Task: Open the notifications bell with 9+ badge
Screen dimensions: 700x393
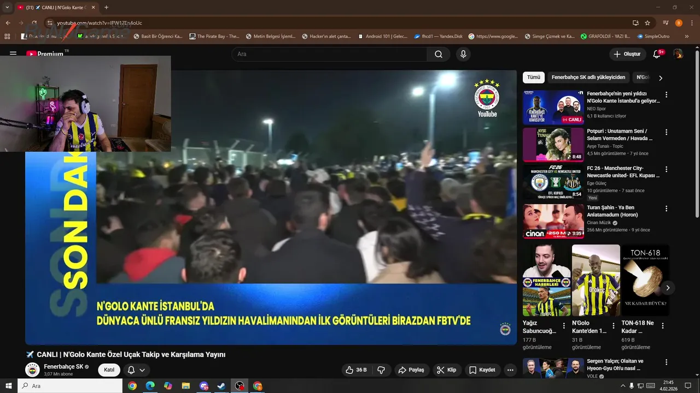Action: pyautogui.click(x=658, y=54)
